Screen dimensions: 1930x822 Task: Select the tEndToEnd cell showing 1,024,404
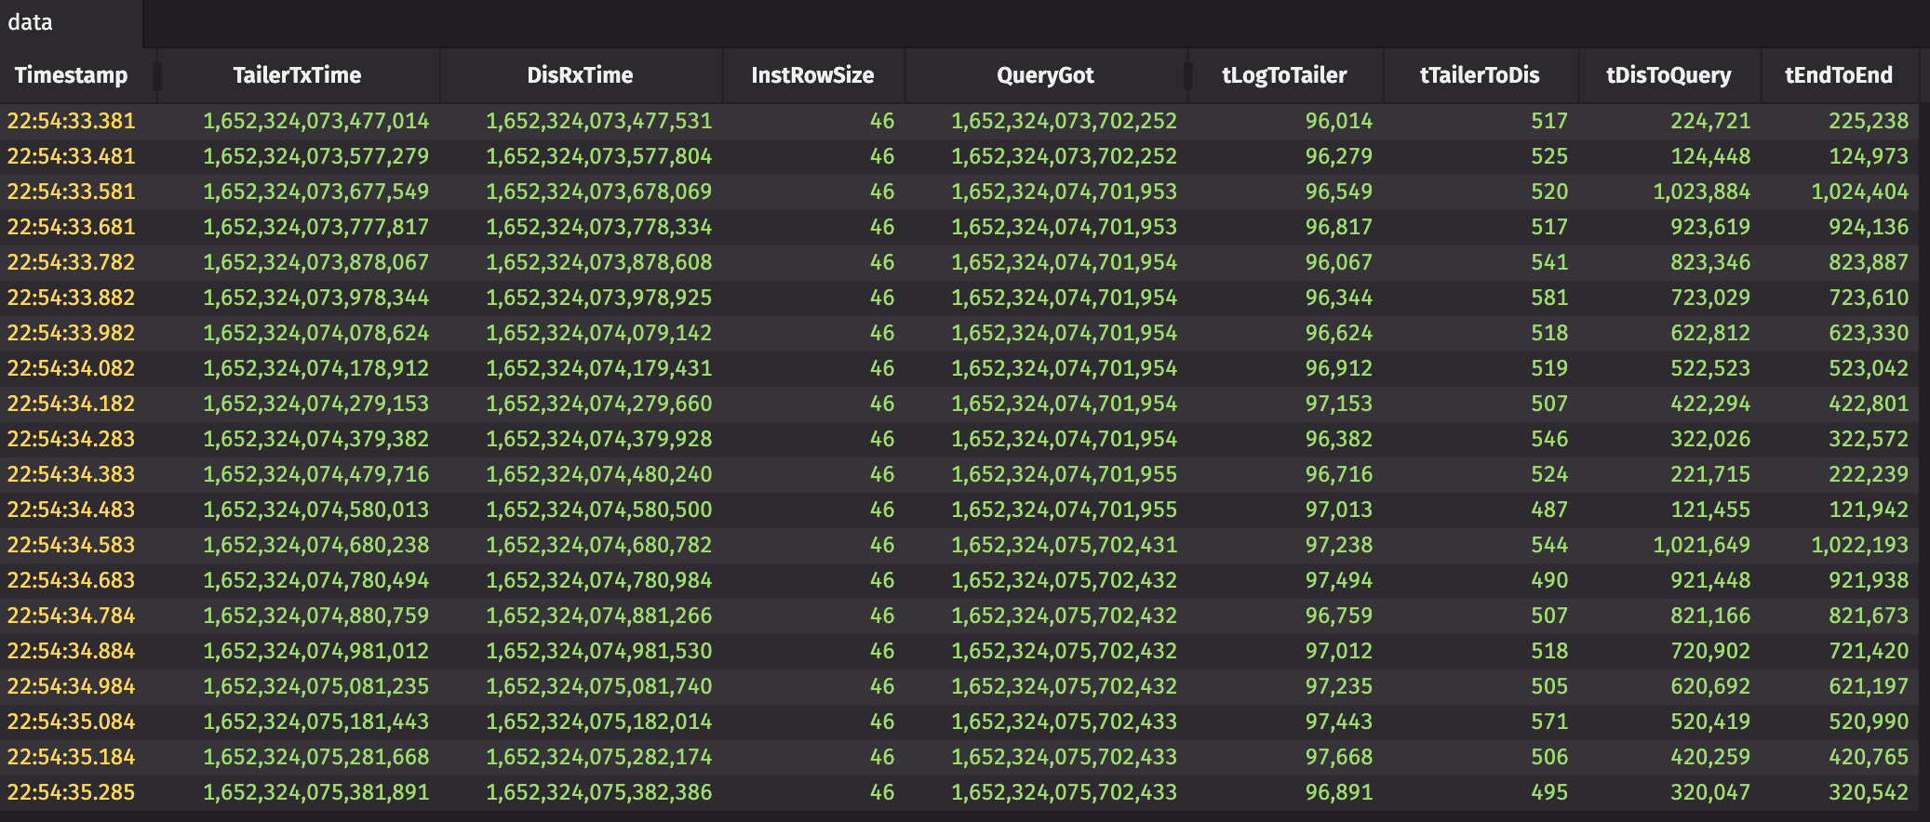(x=1859, y=192)
